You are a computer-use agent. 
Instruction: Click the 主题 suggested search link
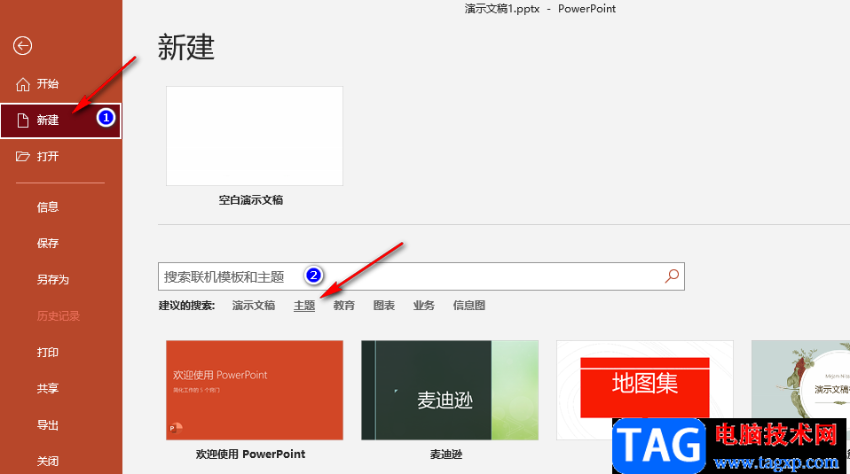(x=304, y=305)
